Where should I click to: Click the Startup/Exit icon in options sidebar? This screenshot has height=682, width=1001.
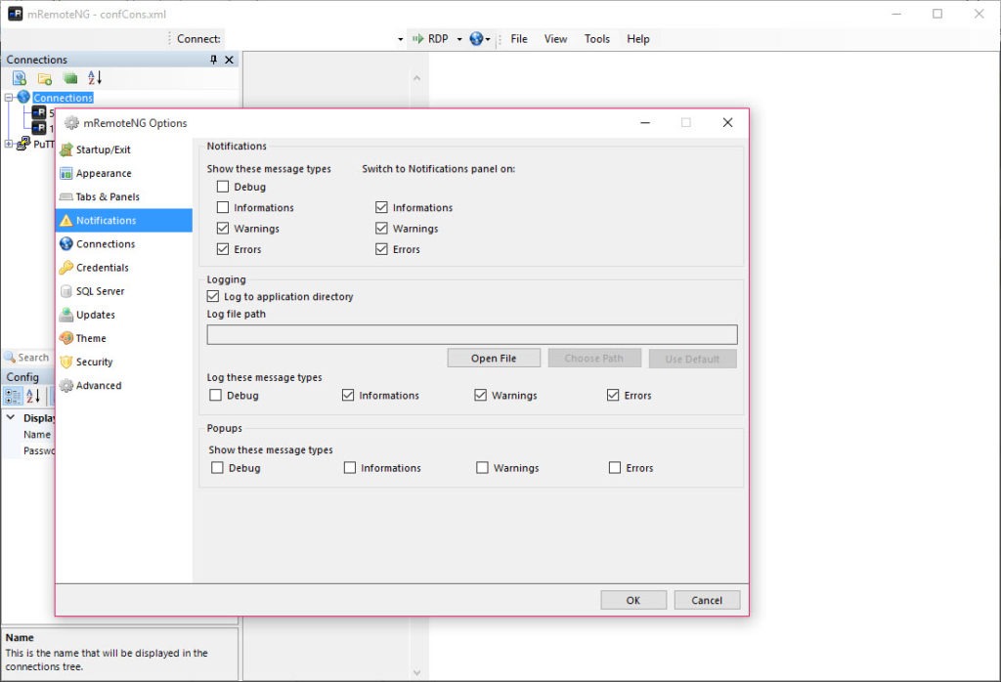pos(65,149)
